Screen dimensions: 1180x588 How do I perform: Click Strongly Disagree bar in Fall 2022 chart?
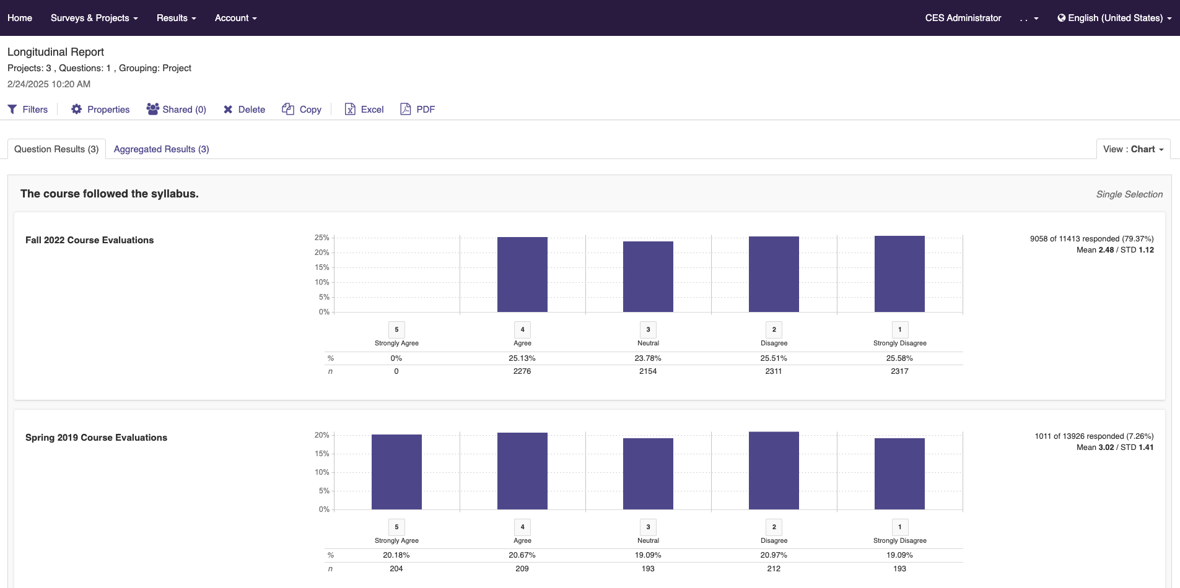click(x=899, y=274)
